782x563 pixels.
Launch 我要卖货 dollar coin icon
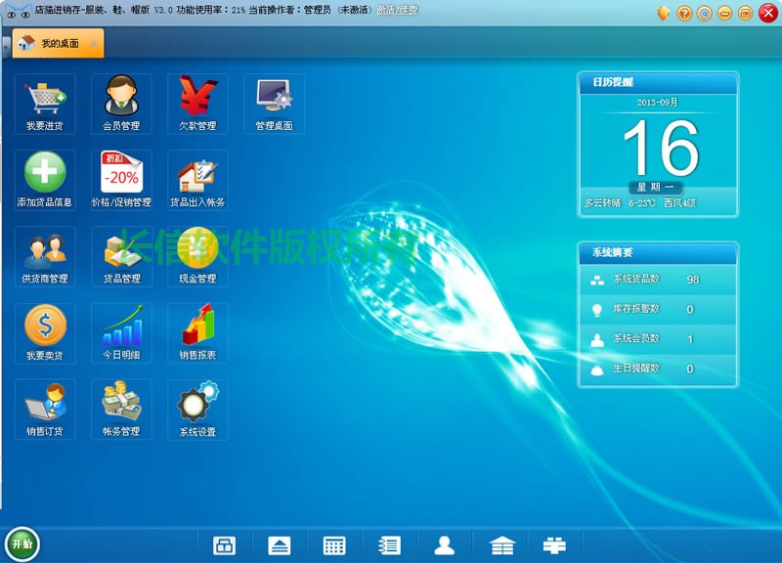(45, 333)
